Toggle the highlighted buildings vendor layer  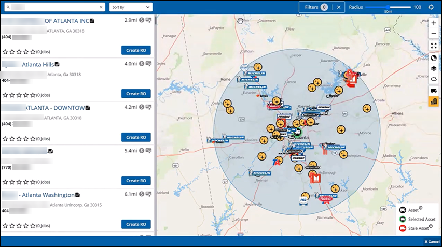[434, 101]
